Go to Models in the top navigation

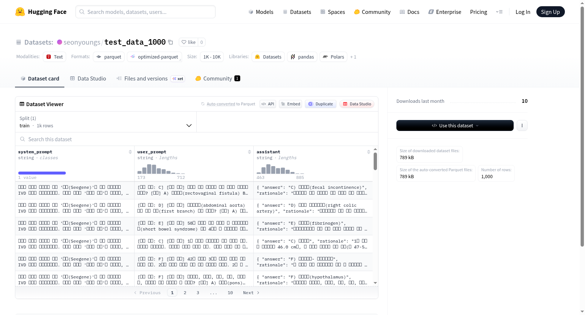click(261, 12)
